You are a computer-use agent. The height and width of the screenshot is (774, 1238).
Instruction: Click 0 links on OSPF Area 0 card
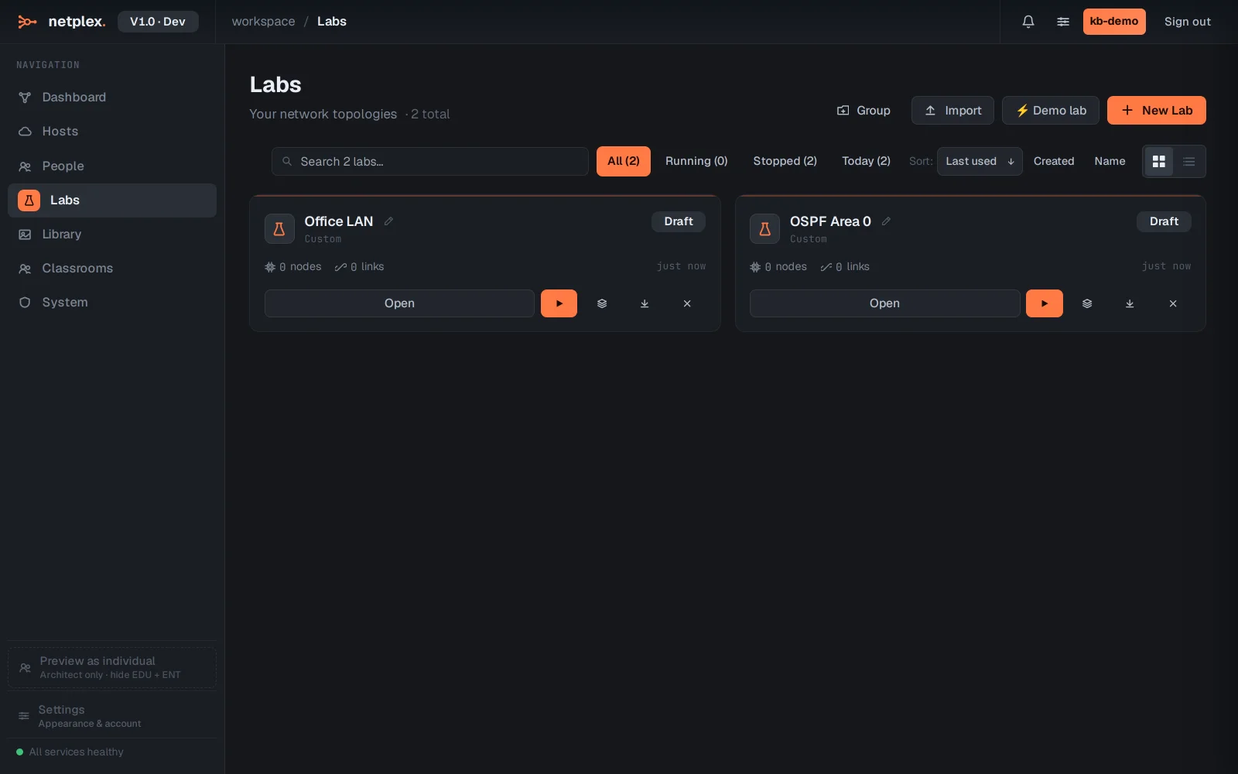point(845,267)
